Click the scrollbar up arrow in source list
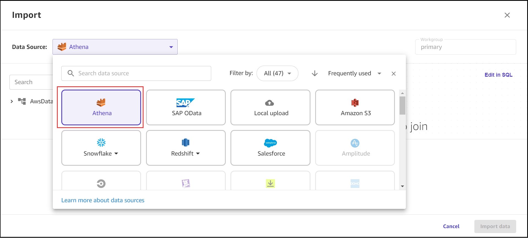Screen dimensions: 528x238 coord(402,93)
